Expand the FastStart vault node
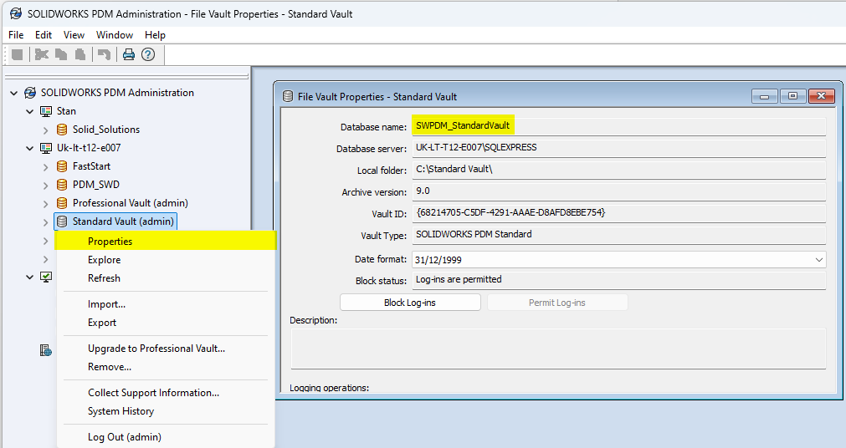The height and width of the screenshot is (448, 846). tap(45, 166)
